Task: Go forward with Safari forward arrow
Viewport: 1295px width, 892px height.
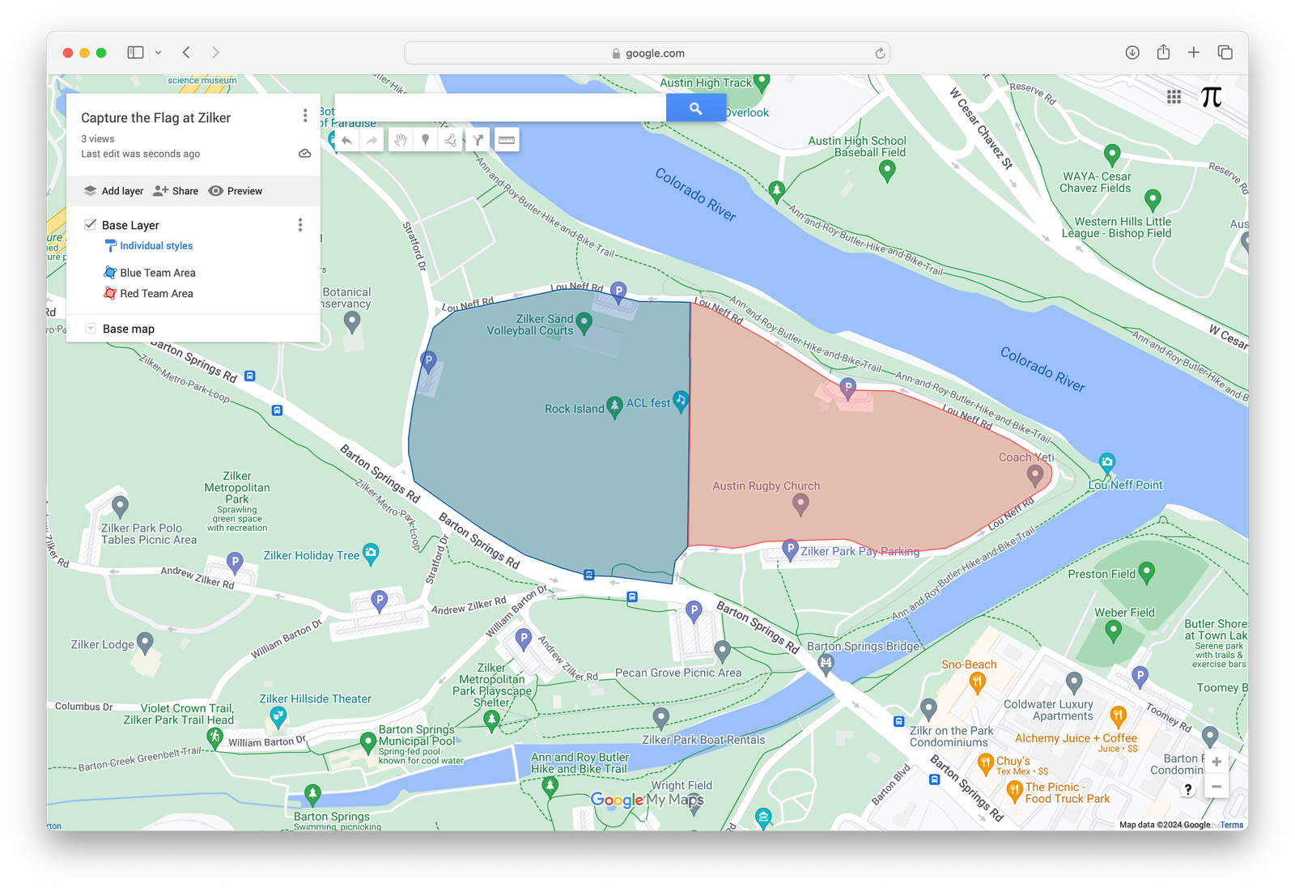Action: [215, 53]
